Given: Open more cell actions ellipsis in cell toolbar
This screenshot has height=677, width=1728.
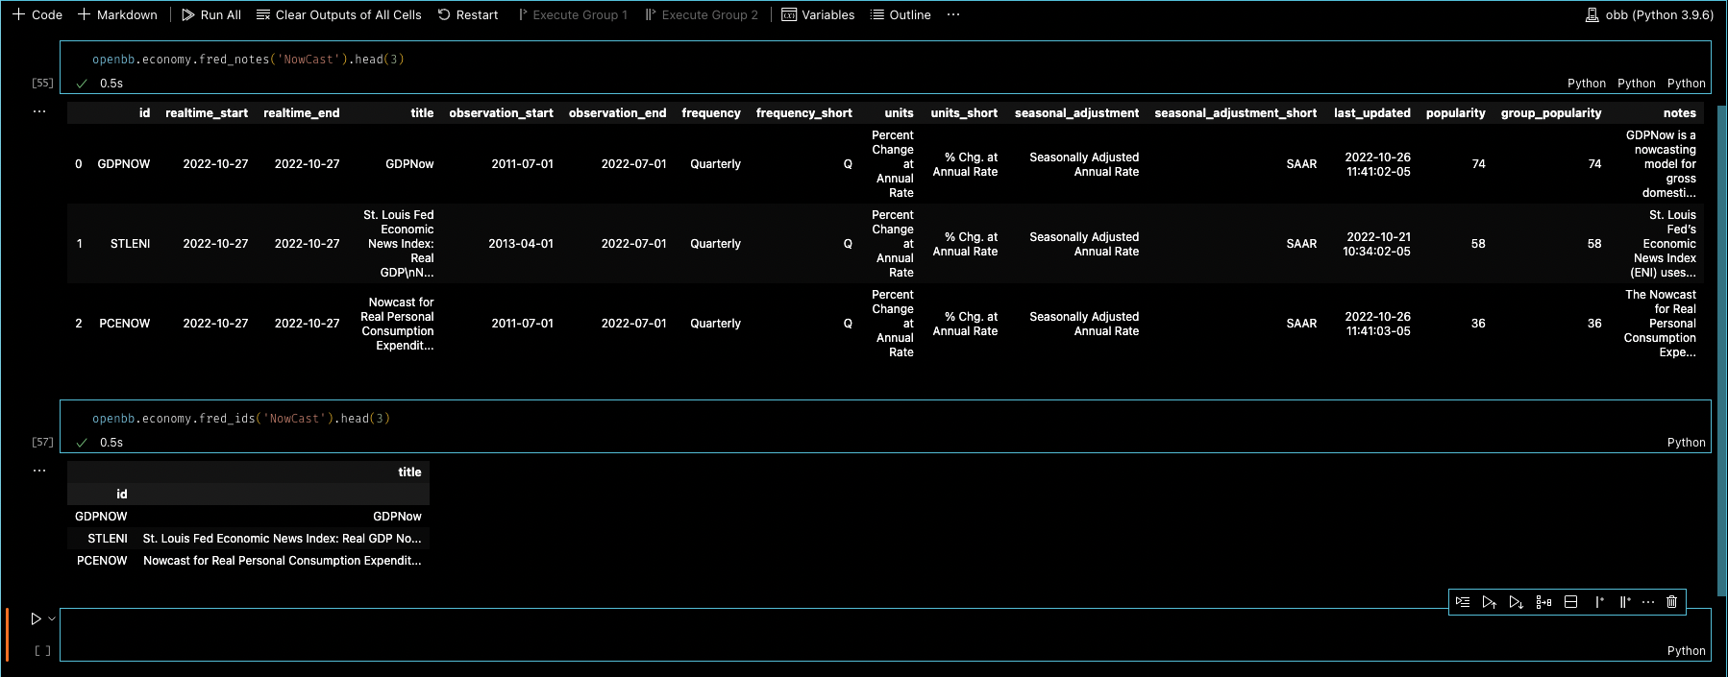Looking at the screenshot, I should 1648,602.
